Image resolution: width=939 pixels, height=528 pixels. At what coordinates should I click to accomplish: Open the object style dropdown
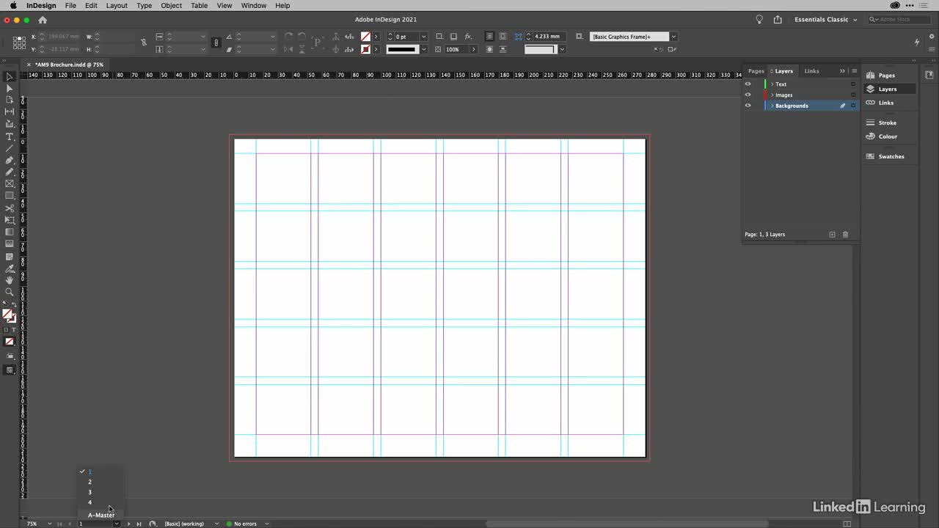[673, 37]
